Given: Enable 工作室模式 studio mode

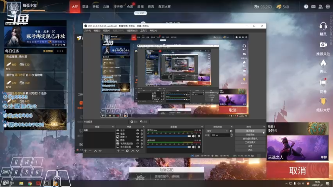Looking at the screenshot, I should (250, 143).
